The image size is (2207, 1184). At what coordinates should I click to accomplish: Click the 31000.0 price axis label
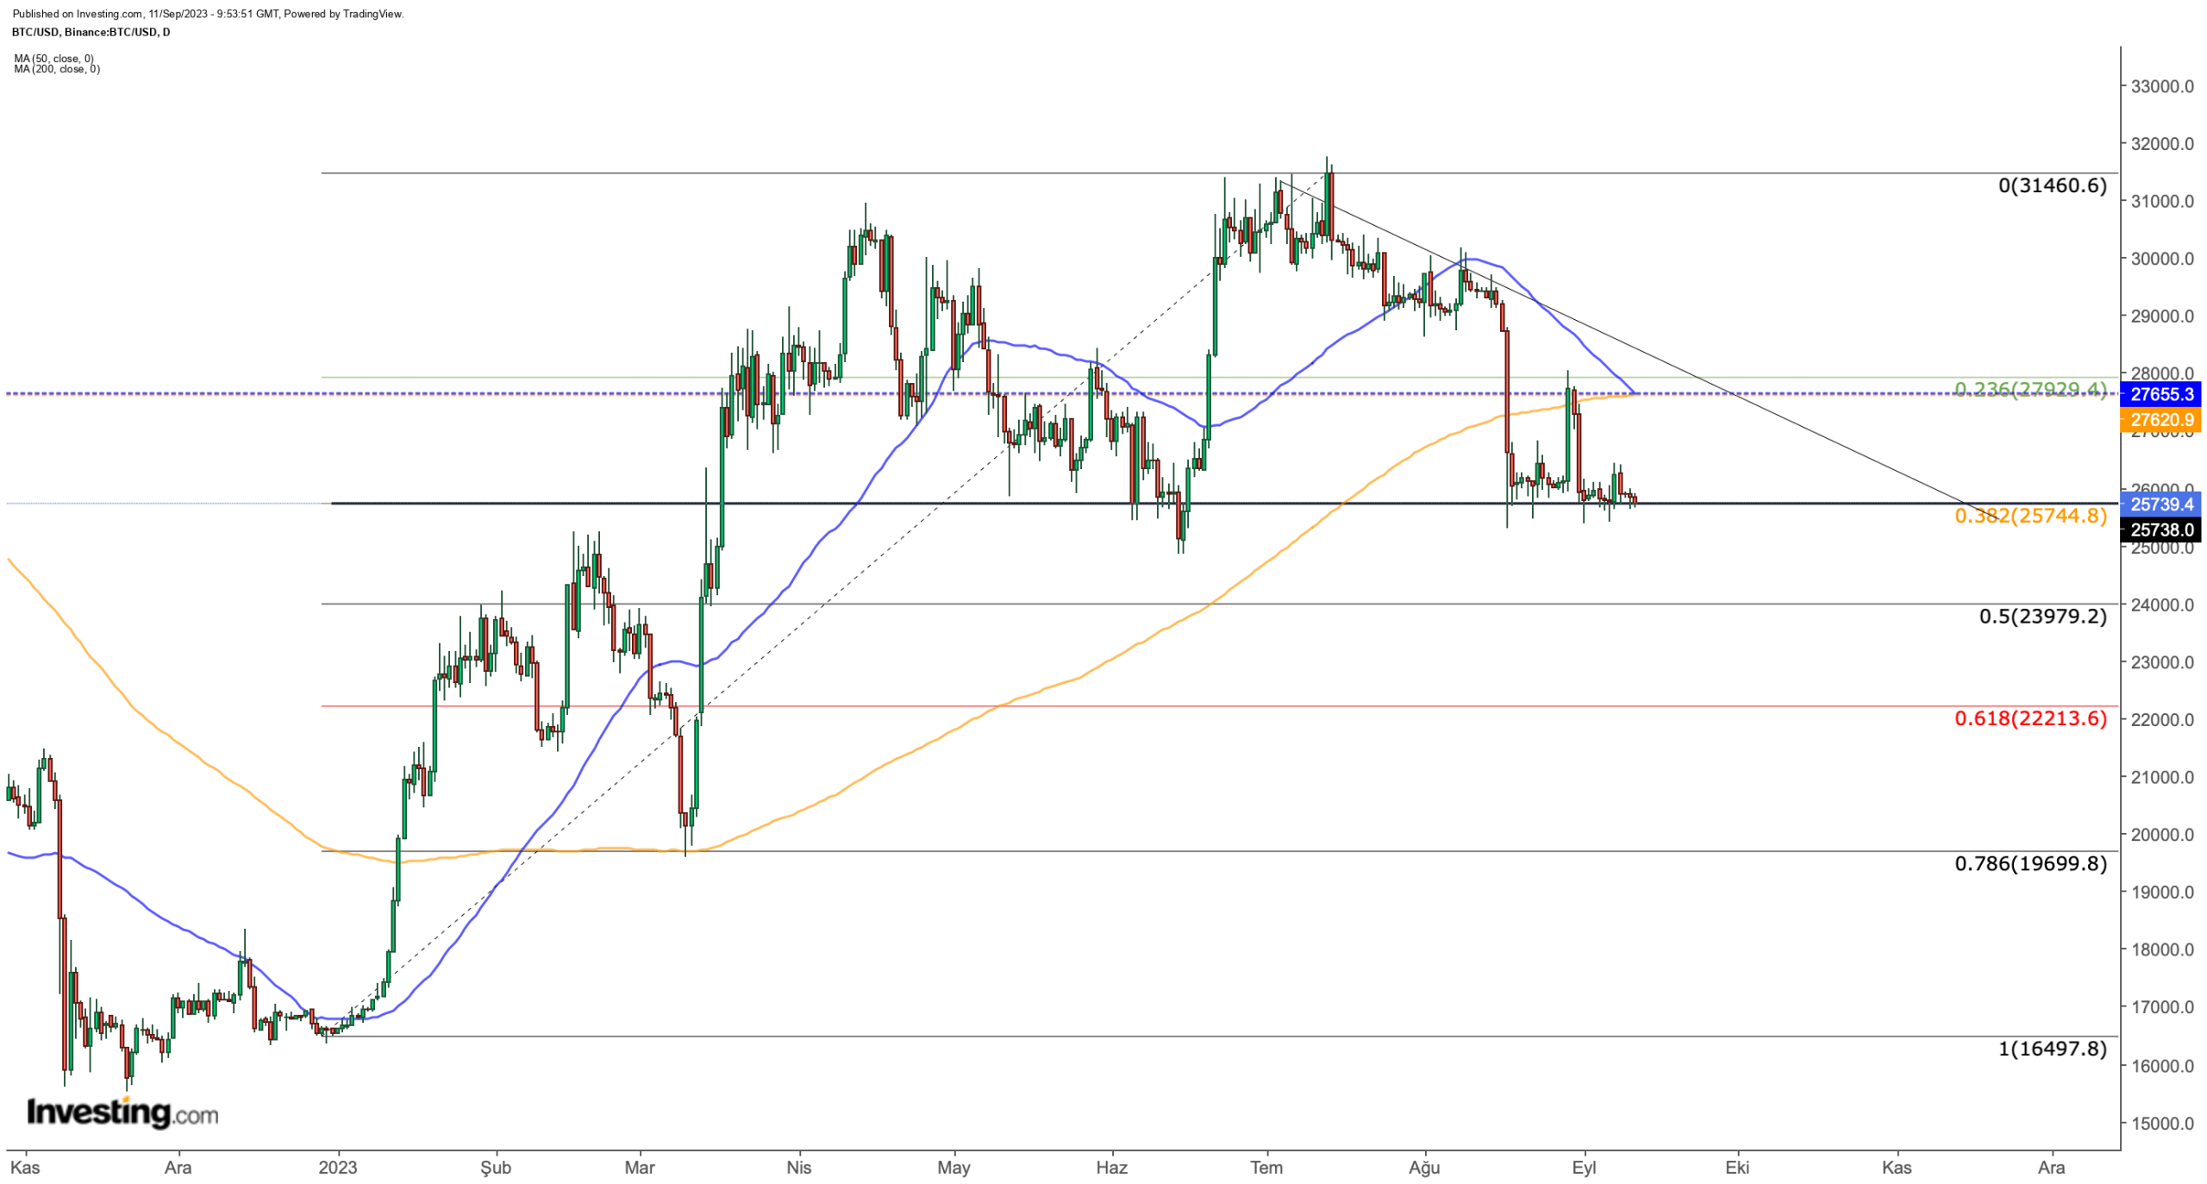(x=2161, y=201)
